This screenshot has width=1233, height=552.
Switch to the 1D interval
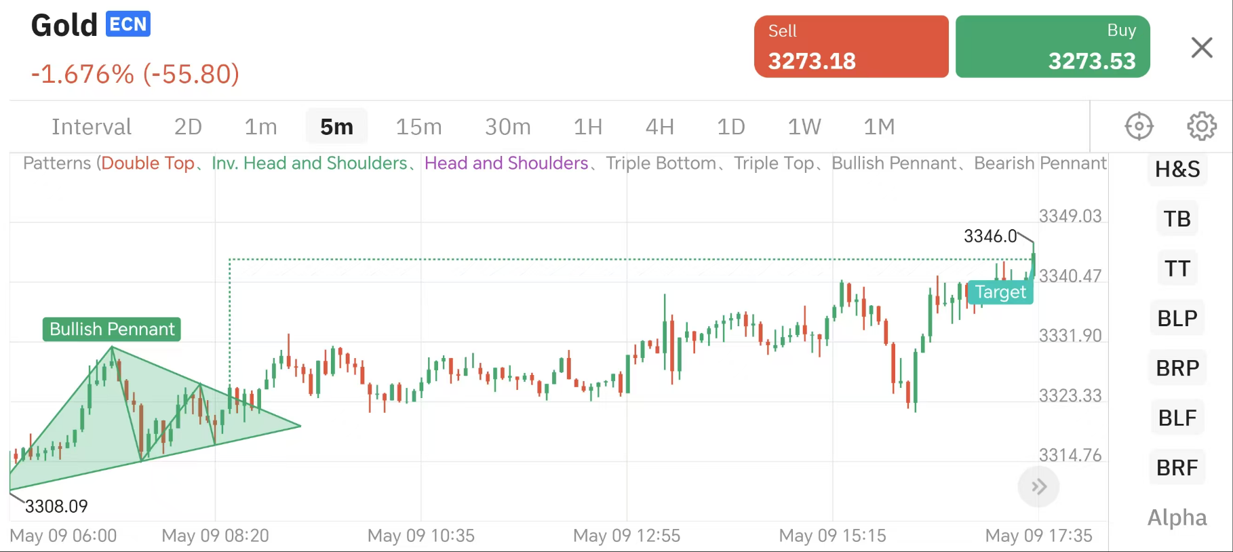point(730,127)
